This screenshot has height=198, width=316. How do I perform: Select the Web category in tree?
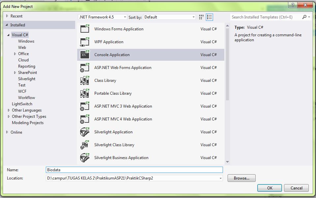click(x=22, y=48)
